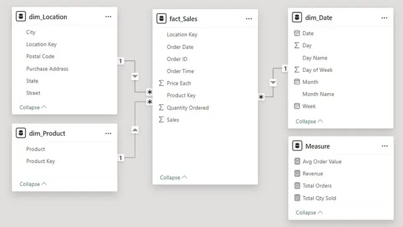Click the calculator icon beside Revenue

point(297,173)
